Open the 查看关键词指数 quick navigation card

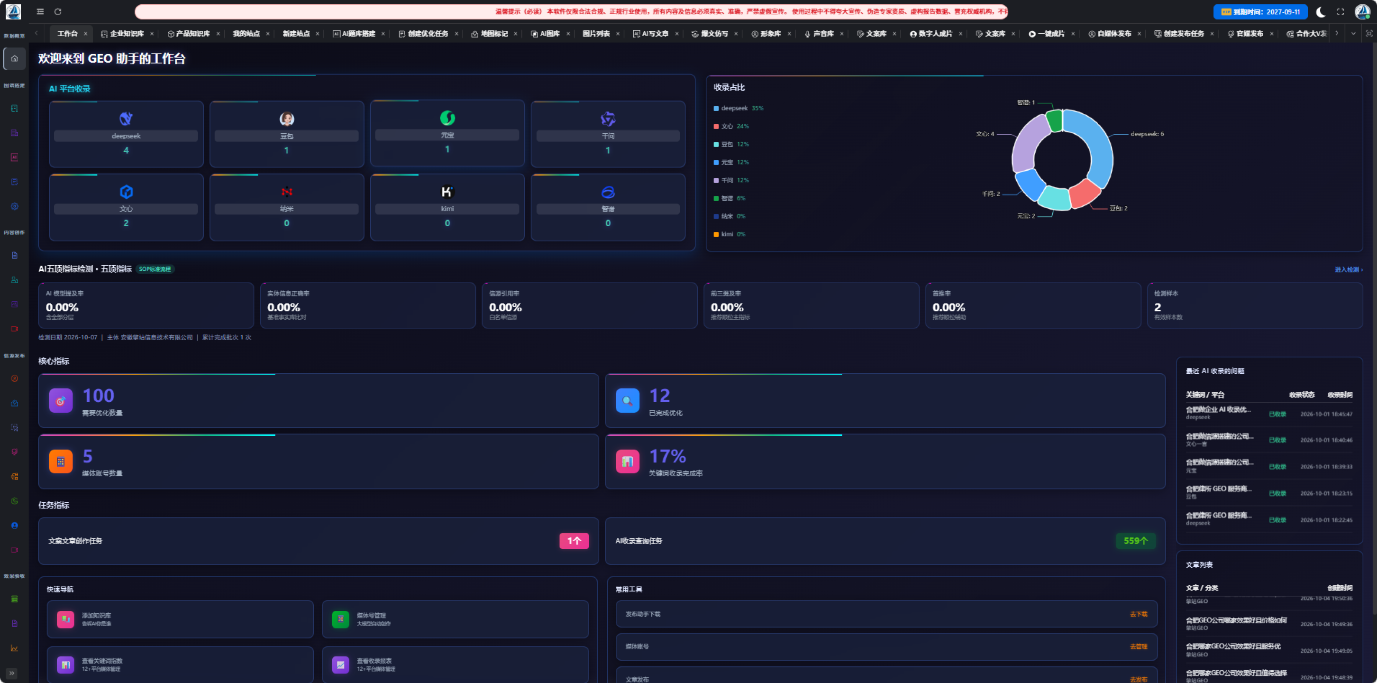(180, 665)
